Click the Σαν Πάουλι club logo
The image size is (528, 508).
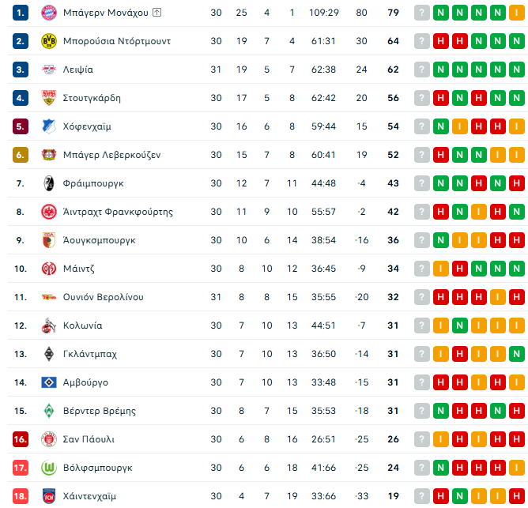coord(48,439)
